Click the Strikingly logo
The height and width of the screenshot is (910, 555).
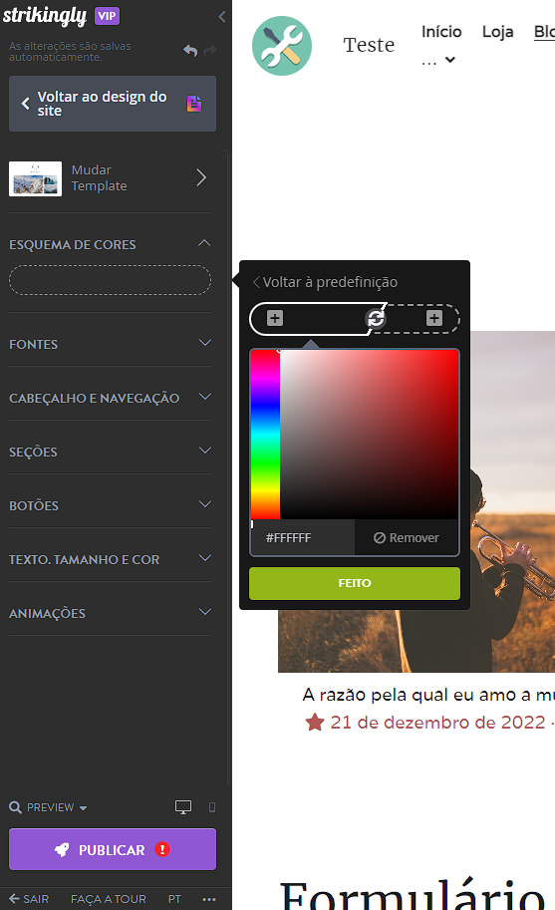(45, 16)
